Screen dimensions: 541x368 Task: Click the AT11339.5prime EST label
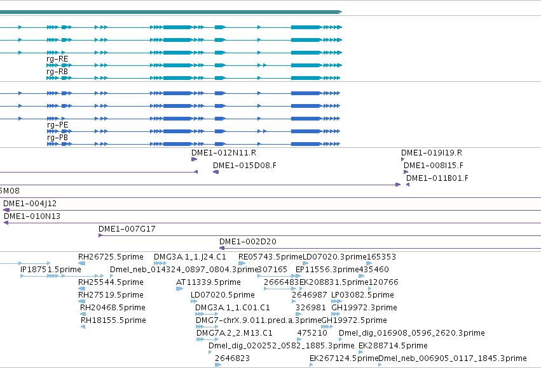pyautogui.click(x=209, y=282)
